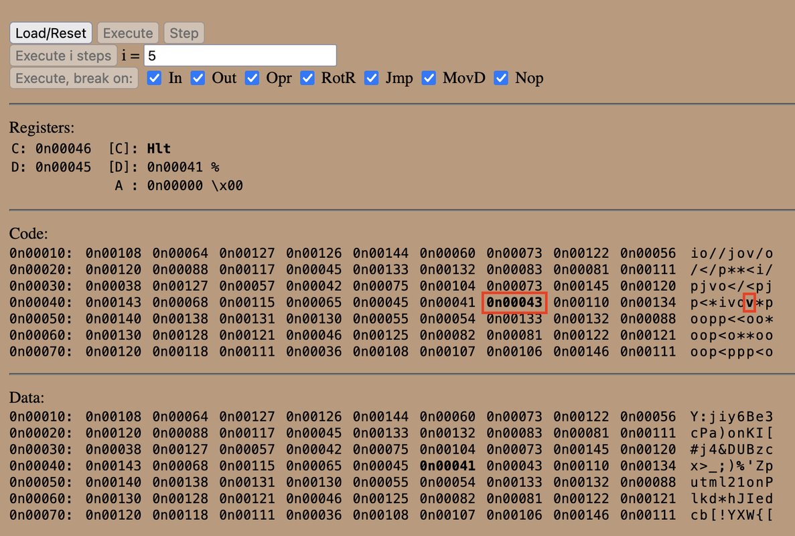Click the 0n00144 cell in Code
This screenshot has height=536, width=795.
(x=381, y=253)
